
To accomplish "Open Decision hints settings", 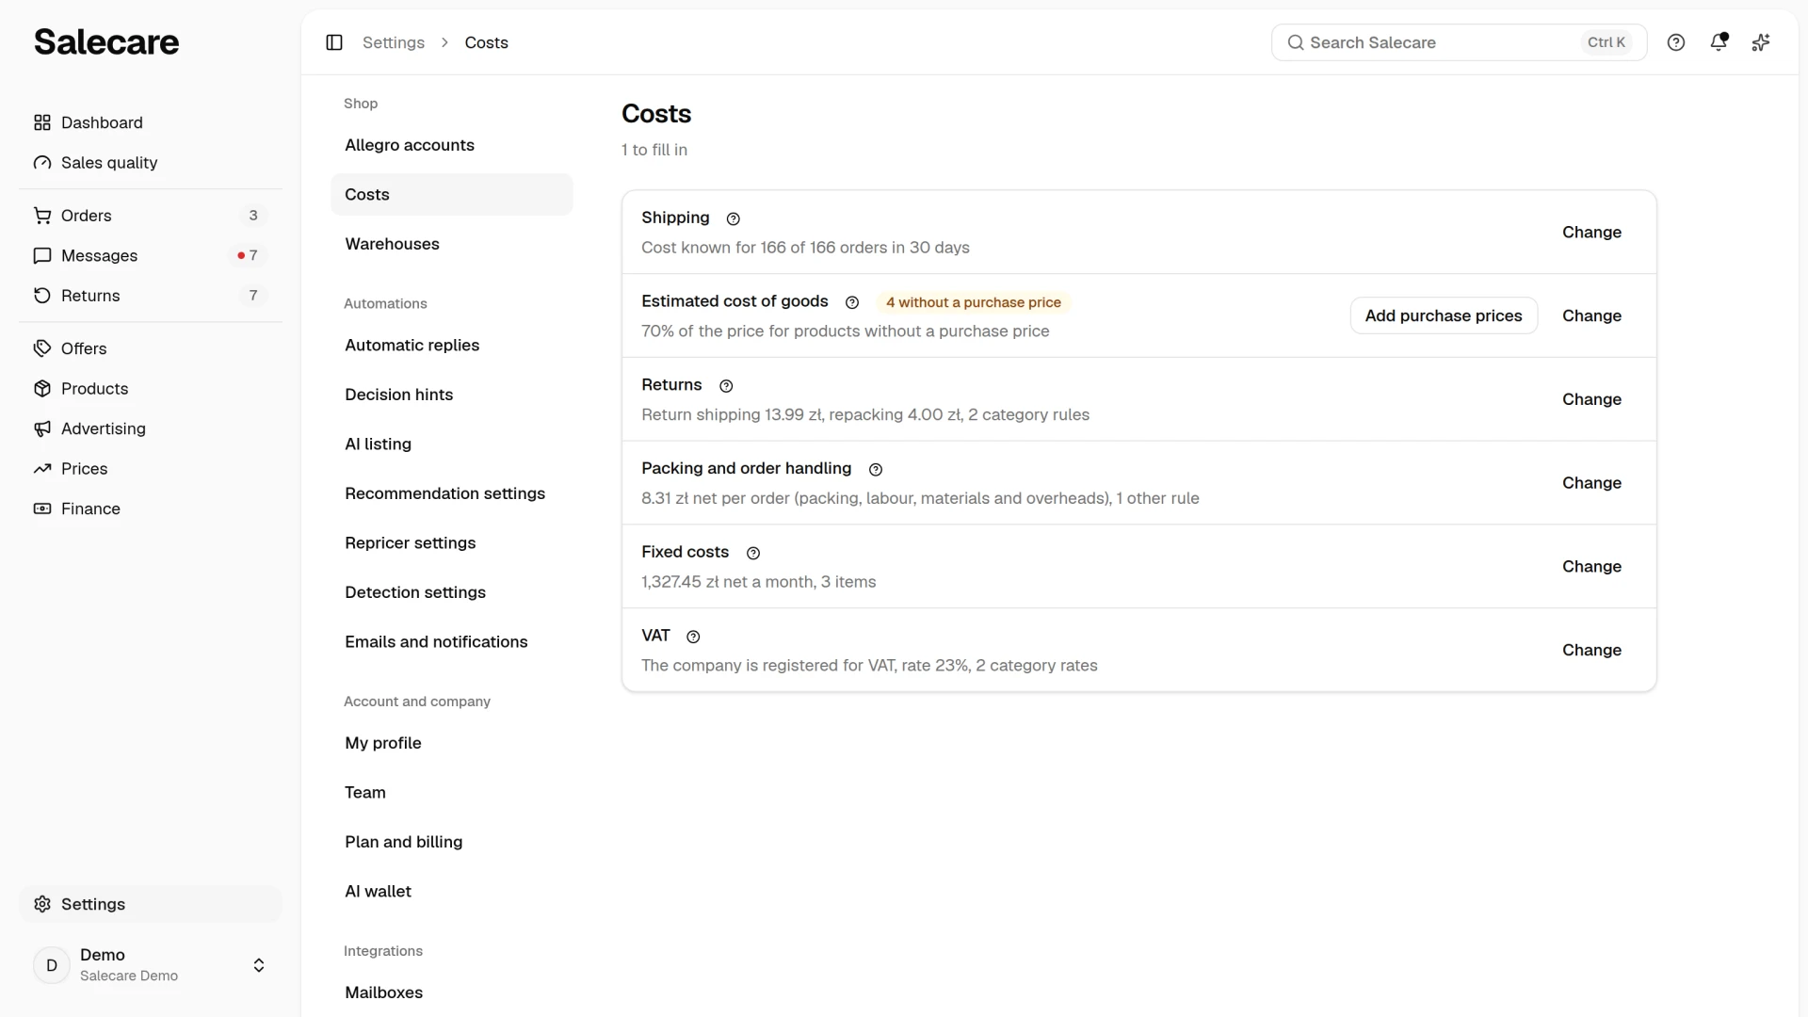I will (x=451, y=395).
